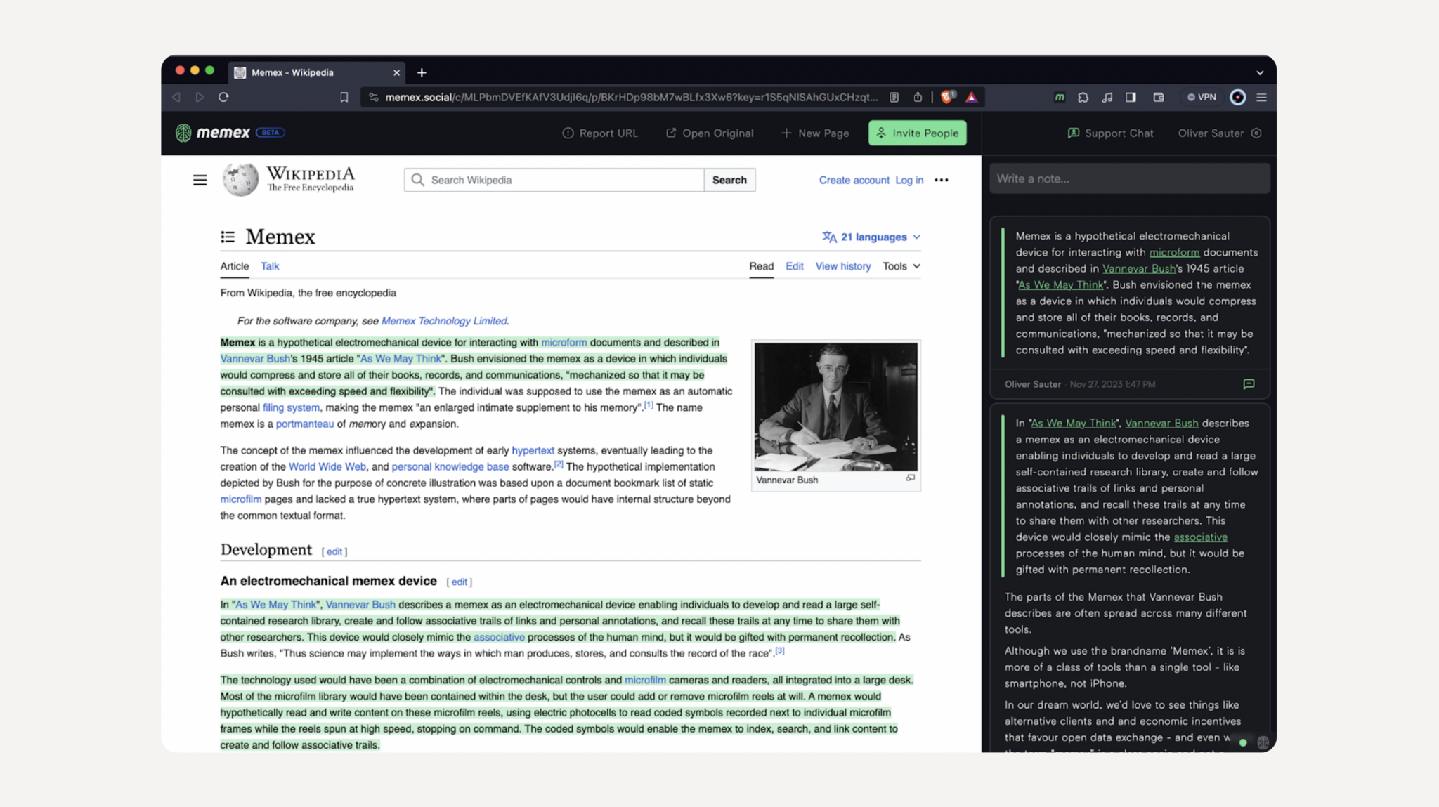The width and height of the screenshot is (1439, 807).
Task: Toggle reader mode in the address bar
Action: (x=894, y=97)
